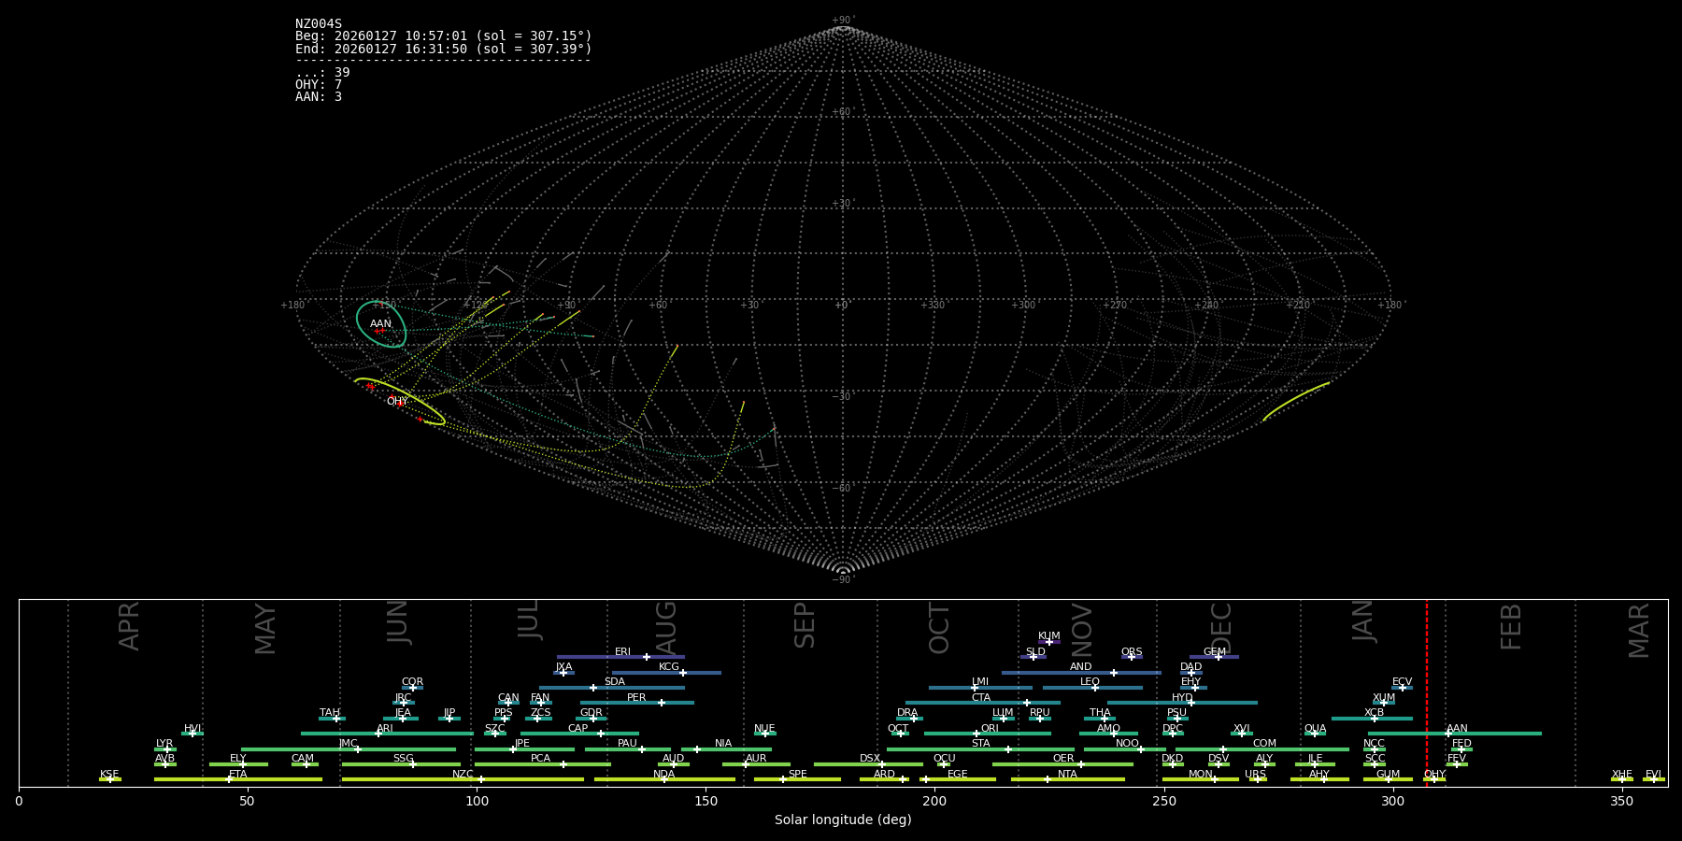Click the 'AAN: 3' legend entry
This screenshot has height=841, width=1682.
point(319,97)
